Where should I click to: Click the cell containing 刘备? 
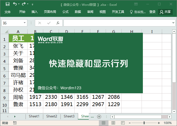(18, 60)
